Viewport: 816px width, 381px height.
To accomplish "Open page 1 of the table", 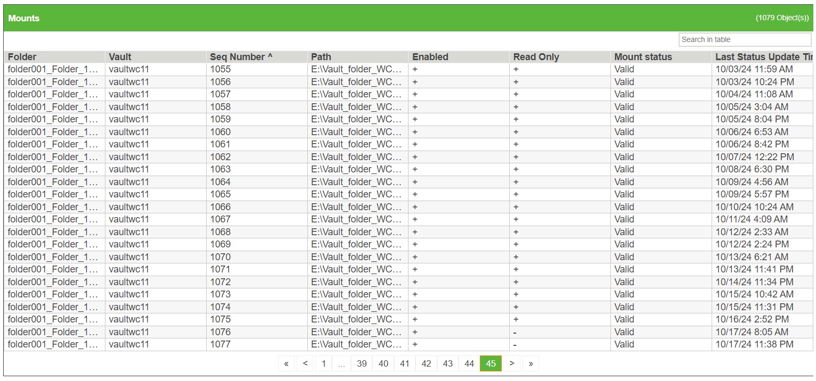I will tap(323, 363).
